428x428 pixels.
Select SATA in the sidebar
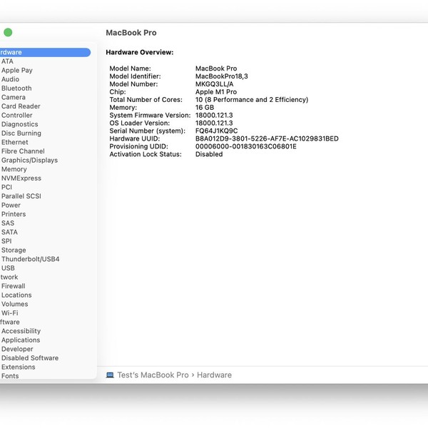click(9, 233)
